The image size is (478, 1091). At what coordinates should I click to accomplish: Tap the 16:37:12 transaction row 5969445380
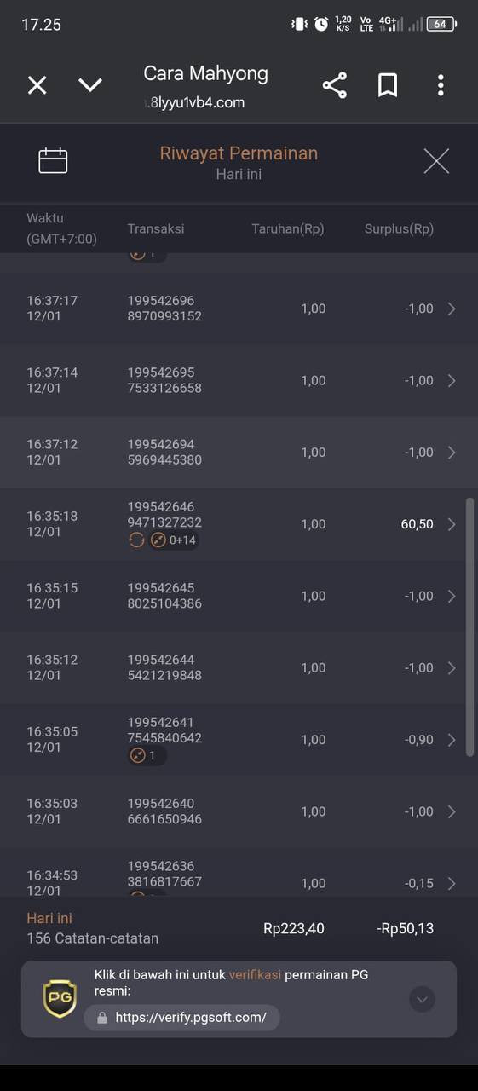click(x=239, y=453)
